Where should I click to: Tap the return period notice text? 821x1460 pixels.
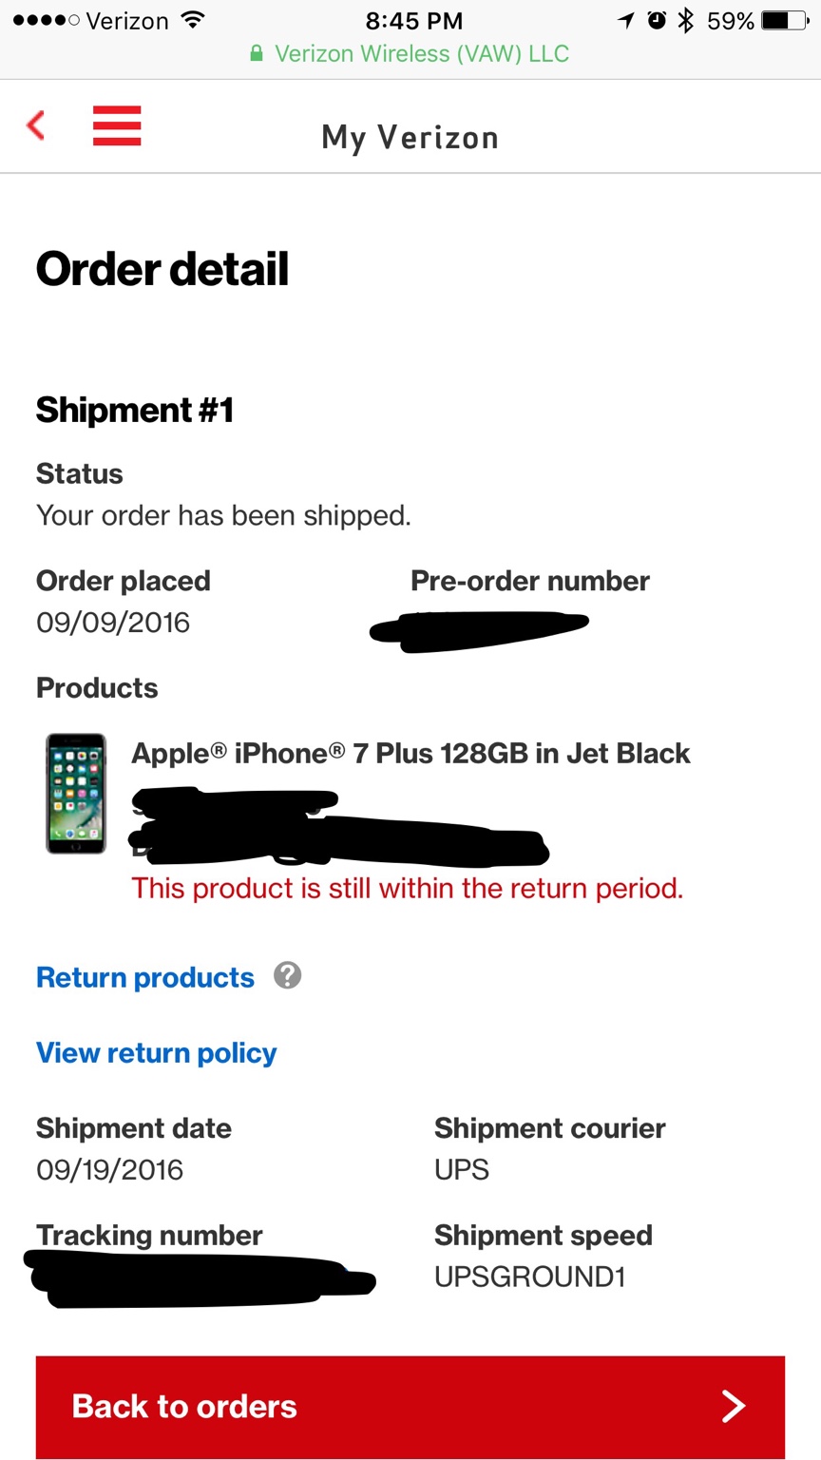click(x=408, y=889)
